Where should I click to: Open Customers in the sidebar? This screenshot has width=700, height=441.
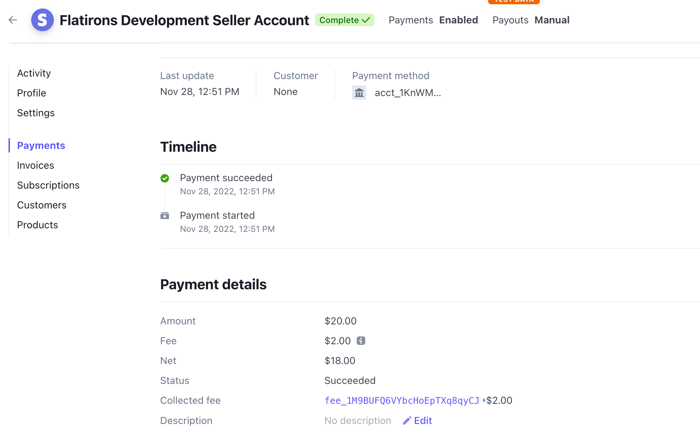[42, 205]
